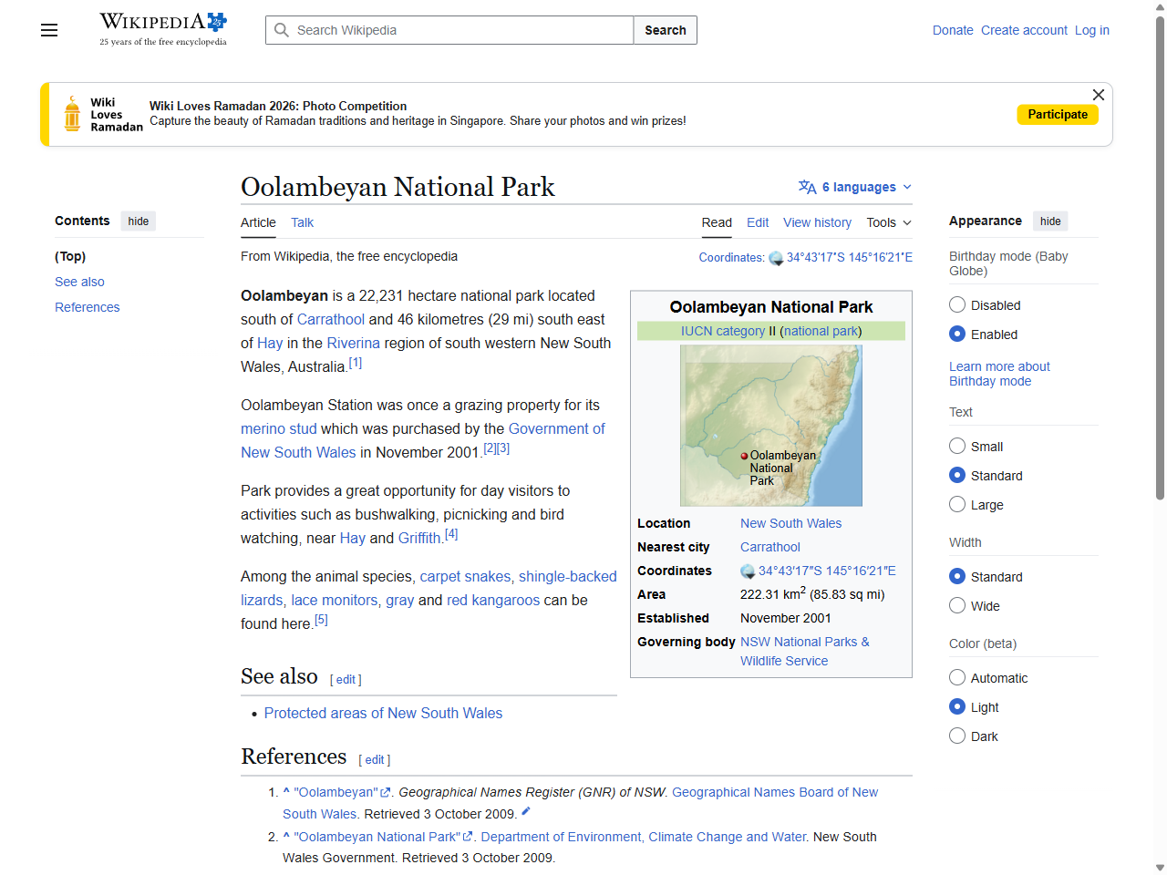Click the language icon beside 6 languages
Screen dimensions: 1167x875
point(807,187)
